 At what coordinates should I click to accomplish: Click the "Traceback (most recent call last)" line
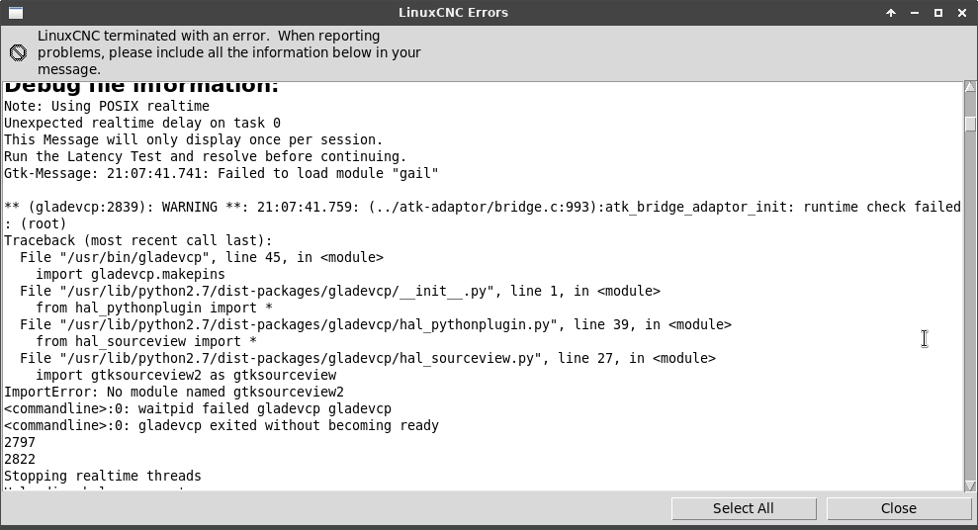[137, 240]
